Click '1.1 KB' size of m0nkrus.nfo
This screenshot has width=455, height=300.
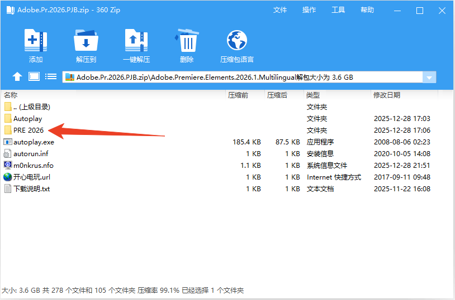click(x=250, y=166)
